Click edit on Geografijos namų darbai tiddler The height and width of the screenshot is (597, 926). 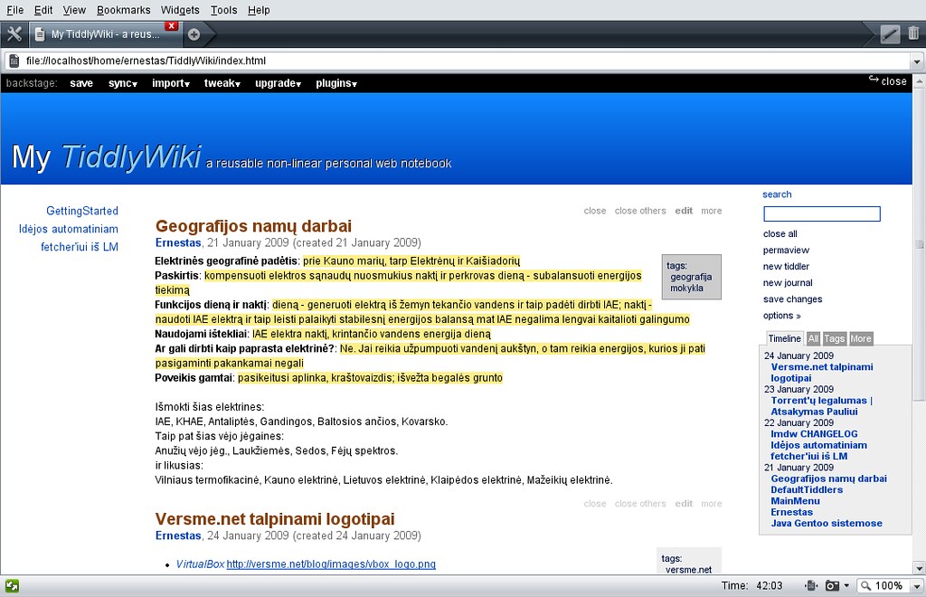(x=684, y=211)
